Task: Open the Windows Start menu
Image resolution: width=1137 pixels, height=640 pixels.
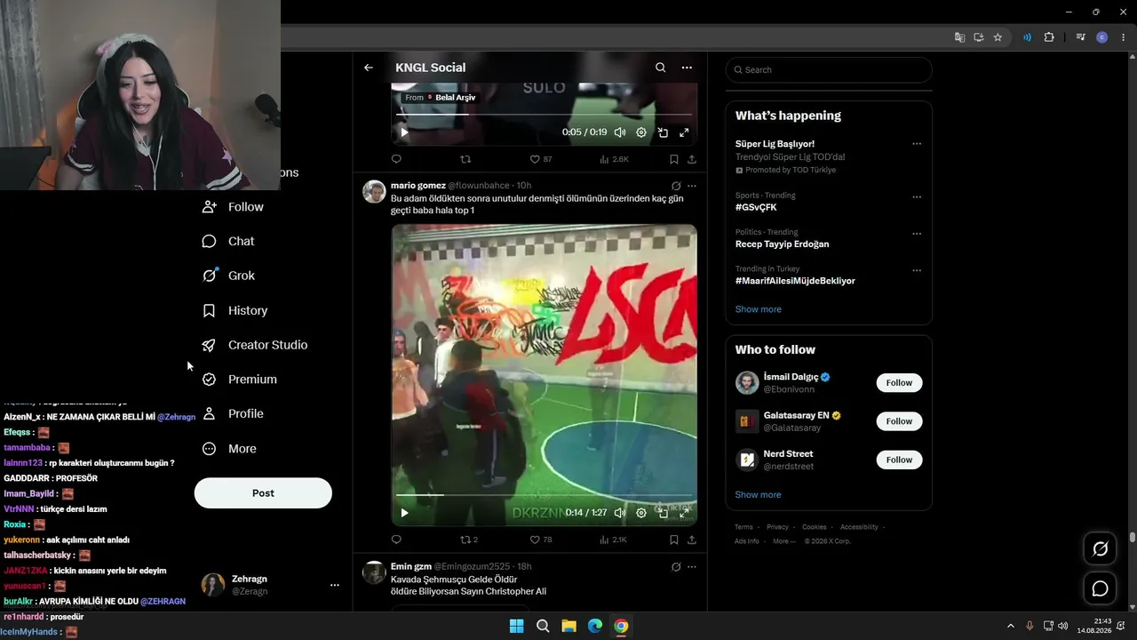Action: [516, 626]
